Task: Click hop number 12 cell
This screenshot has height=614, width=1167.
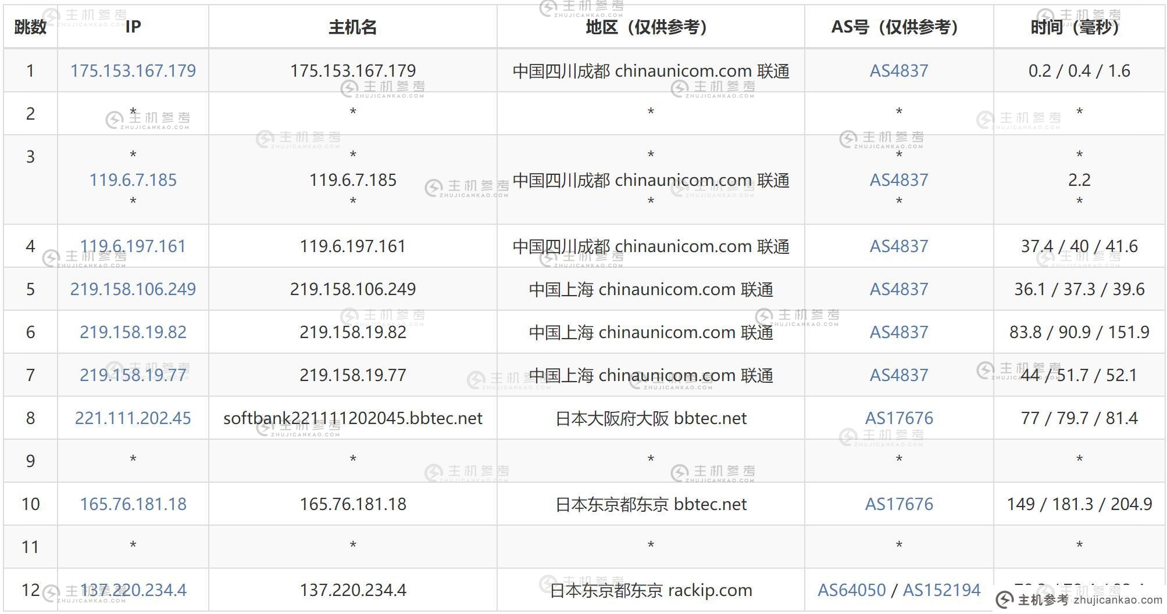Action: (30, 590)
